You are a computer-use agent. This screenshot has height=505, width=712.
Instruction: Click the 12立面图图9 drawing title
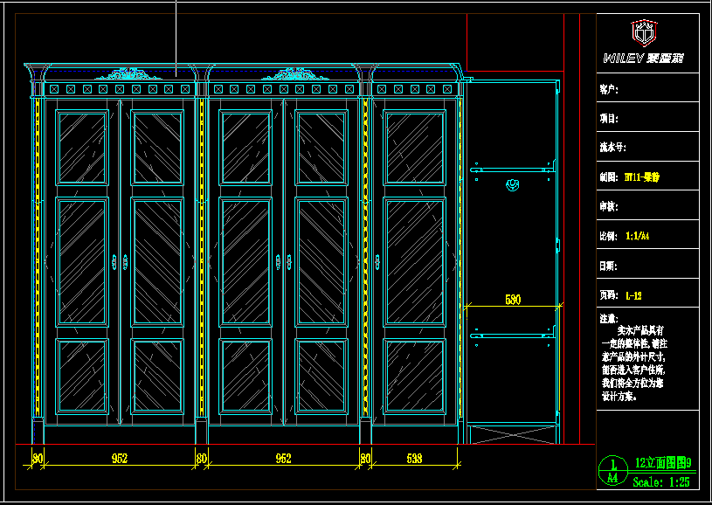pos(663,463)
